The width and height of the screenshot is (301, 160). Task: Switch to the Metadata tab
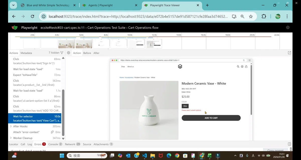tap(26, 53)
